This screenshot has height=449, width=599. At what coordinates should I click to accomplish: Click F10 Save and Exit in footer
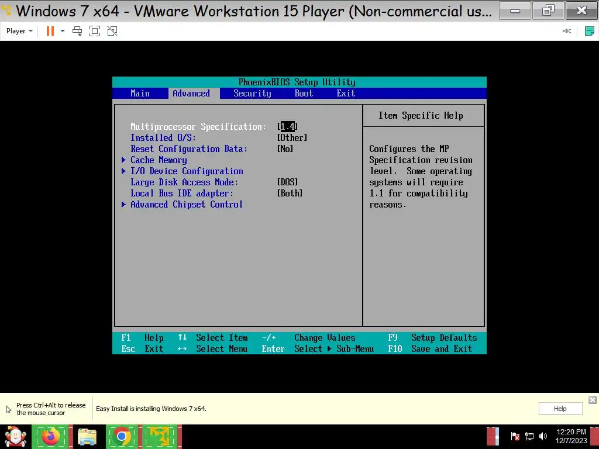coord(430,348)
